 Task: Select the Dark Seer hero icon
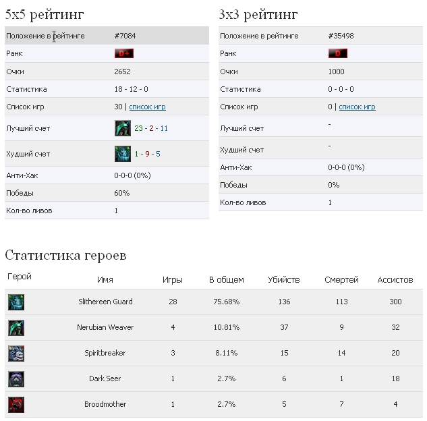[16, 378]
